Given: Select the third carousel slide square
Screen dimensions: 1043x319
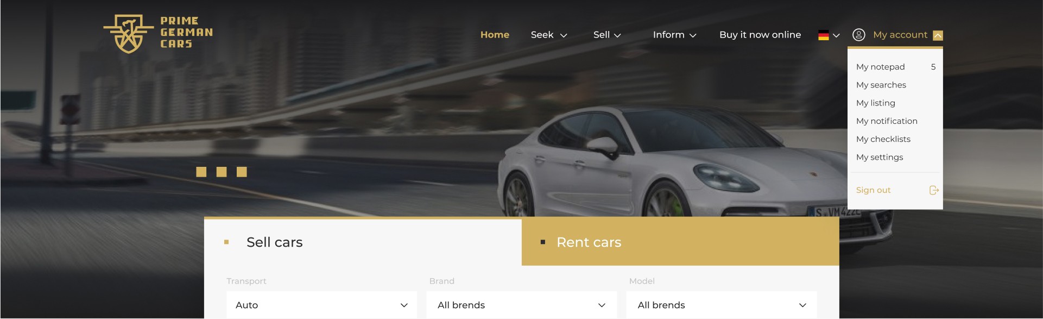Looking at the screenshot, I should click(242, 172).
